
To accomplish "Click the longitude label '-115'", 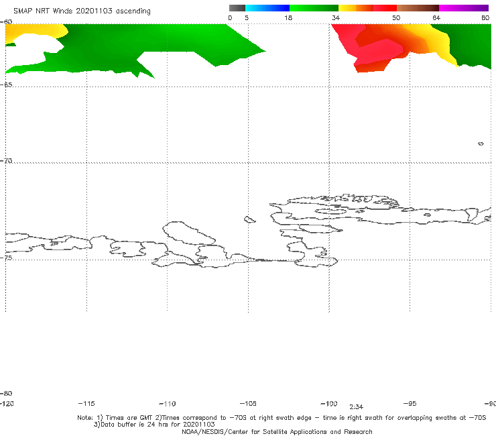I will pyautogui.click(x=86, y=403).
